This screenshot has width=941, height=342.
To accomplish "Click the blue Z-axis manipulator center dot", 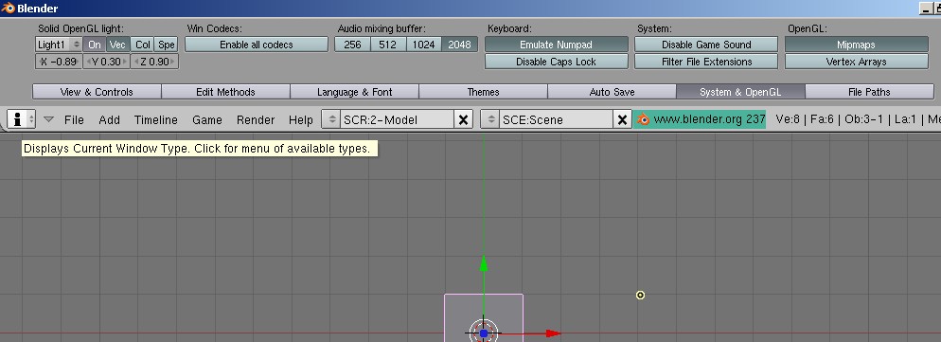I will 484,333.
